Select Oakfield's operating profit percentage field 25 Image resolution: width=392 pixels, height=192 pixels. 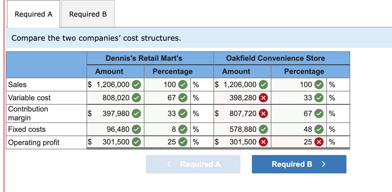click(299, 142)
